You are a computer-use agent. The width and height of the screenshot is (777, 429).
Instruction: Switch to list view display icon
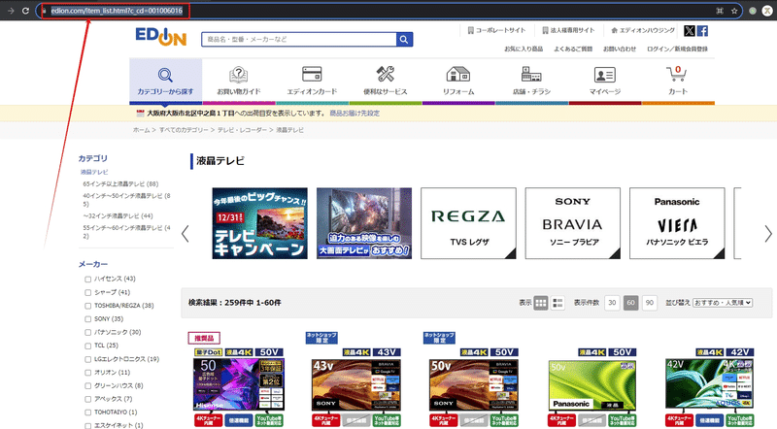pyautogui.click(x=557, y=302)
